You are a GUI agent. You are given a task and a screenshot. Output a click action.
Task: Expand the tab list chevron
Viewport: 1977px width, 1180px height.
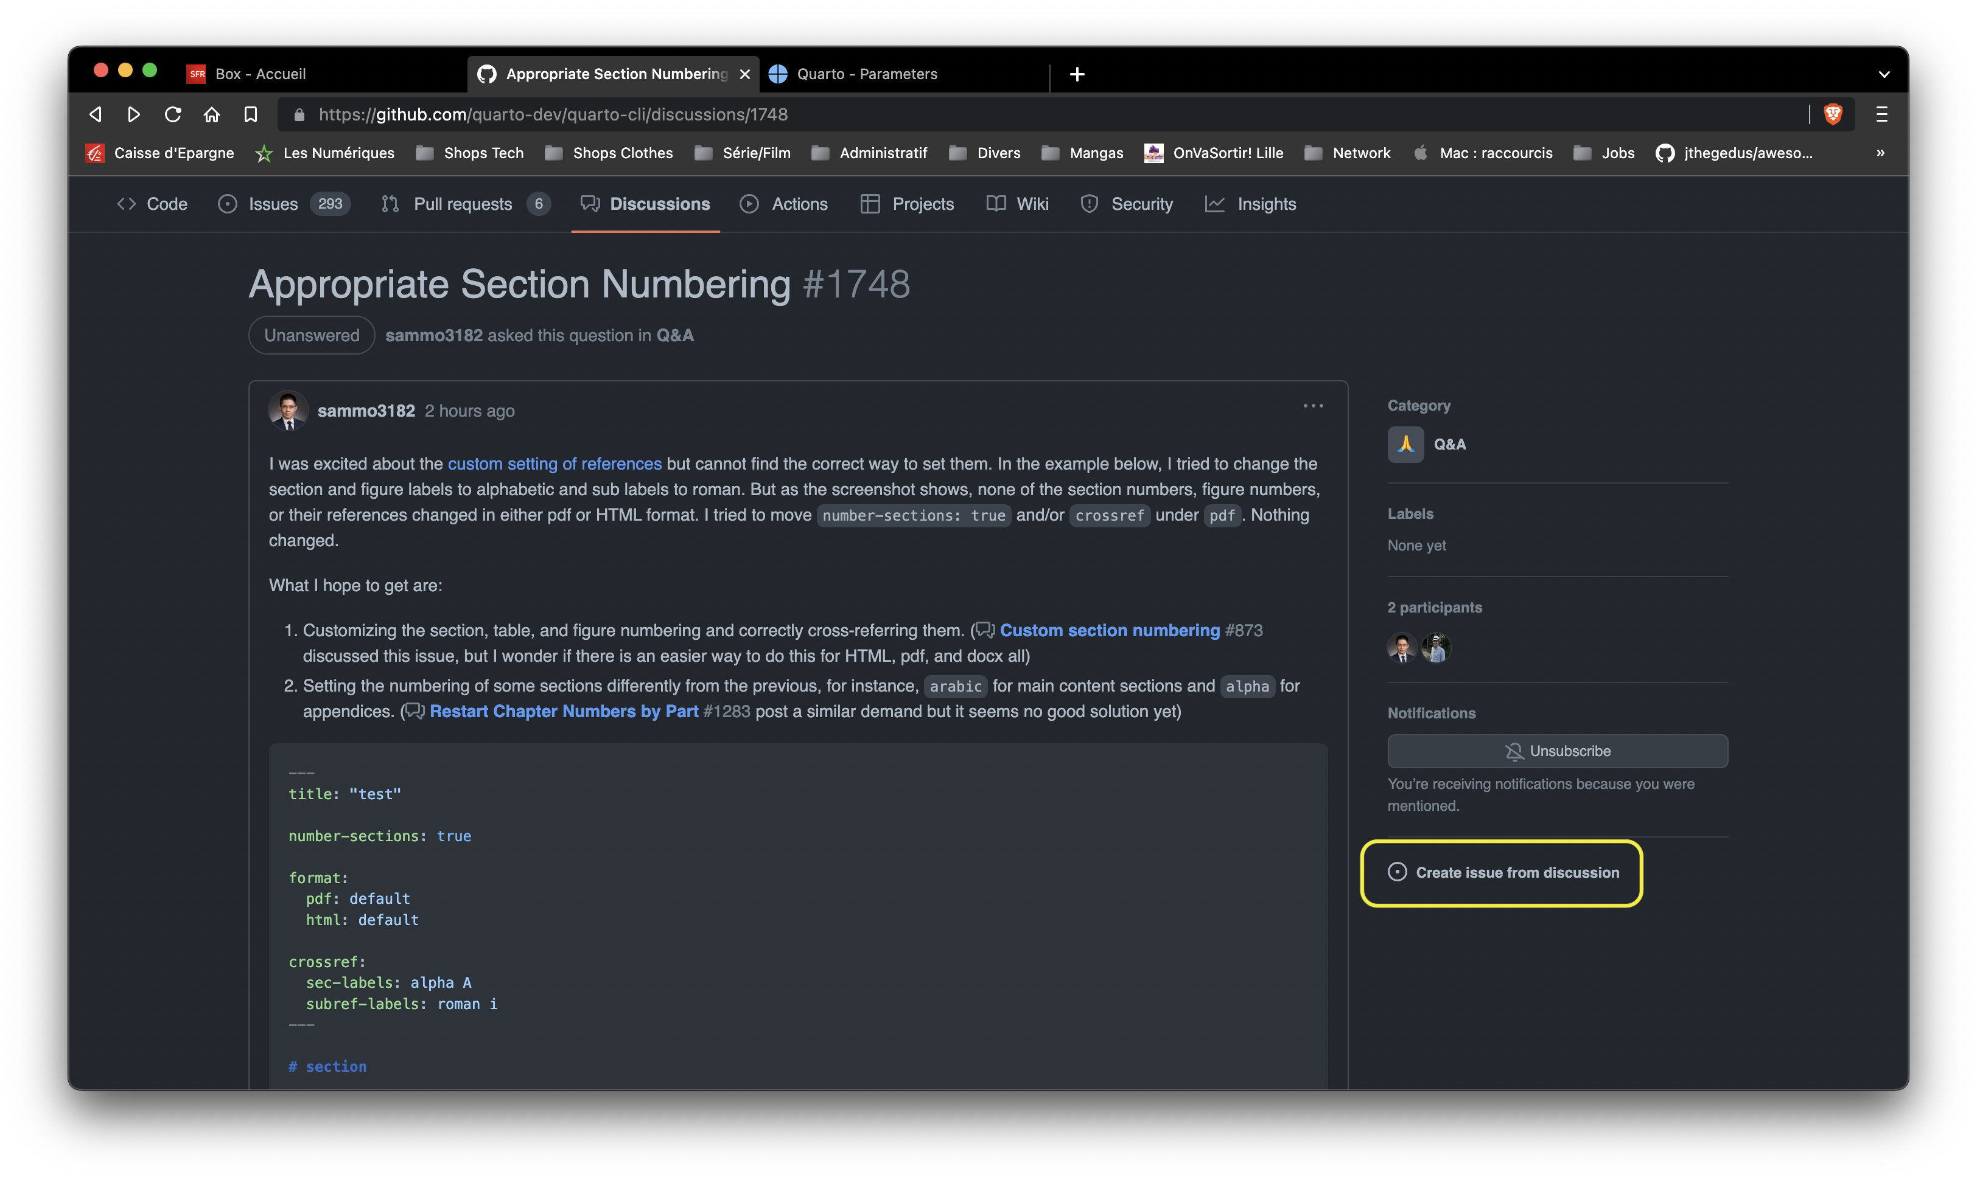tap(1883, 74)
